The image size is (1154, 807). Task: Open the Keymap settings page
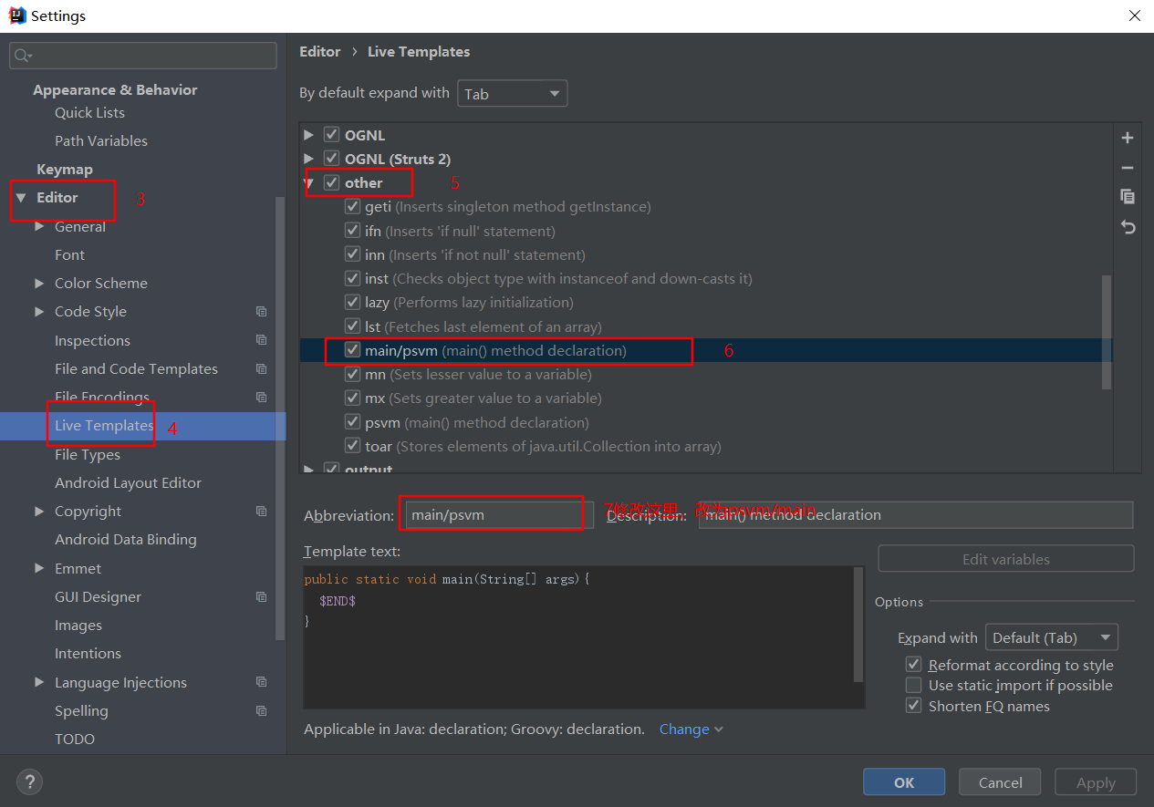[x=65, y=170]
